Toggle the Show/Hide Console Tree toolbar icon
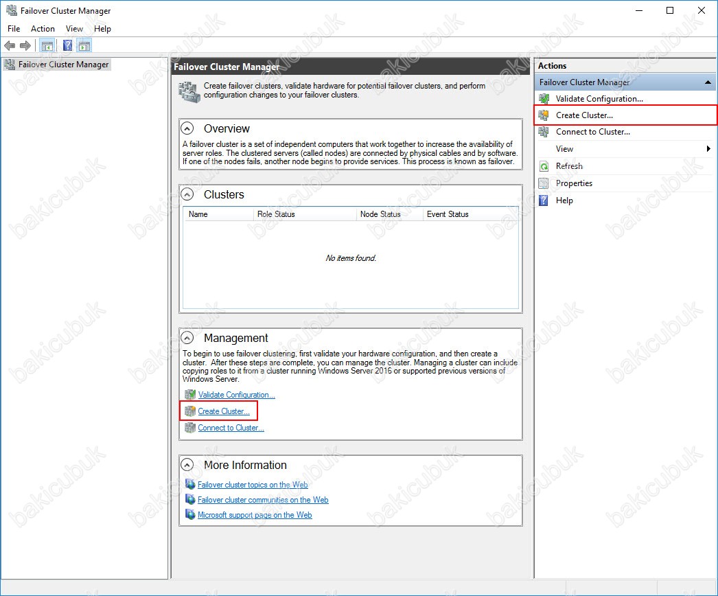 (x=47, y=45)
